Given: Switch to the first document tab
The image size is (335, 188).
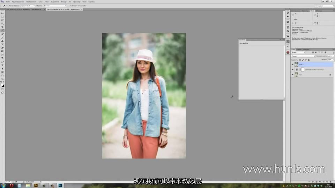Looking at the screenshot, I should pyautogui.click(x=23, y=9).
